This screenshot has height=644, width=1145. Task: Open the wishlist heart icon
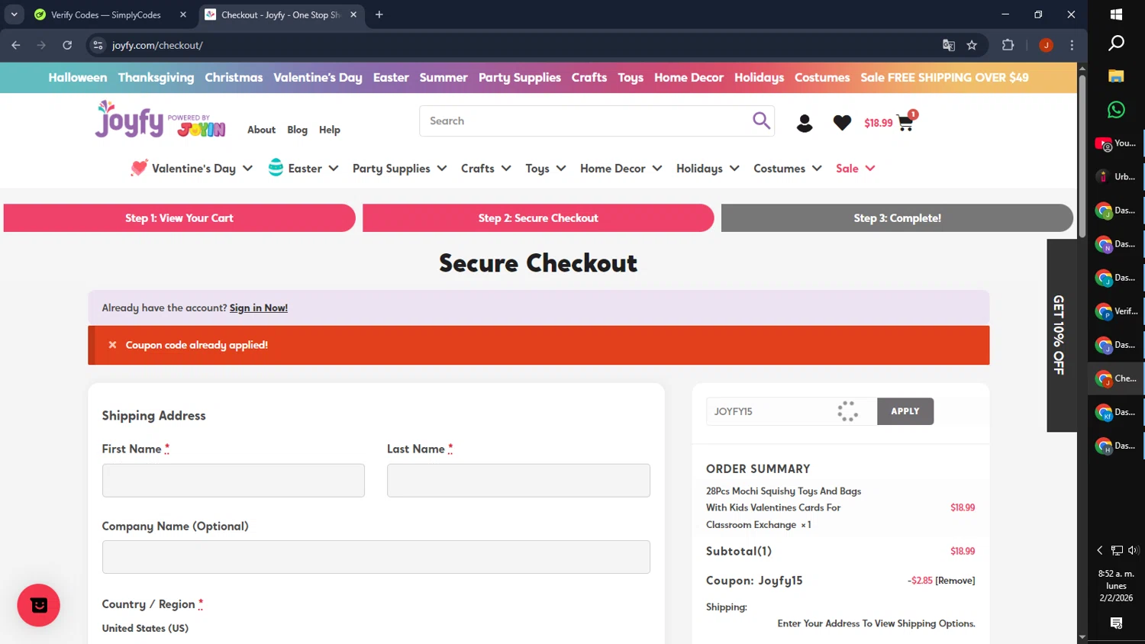click(x=842, y=123)
